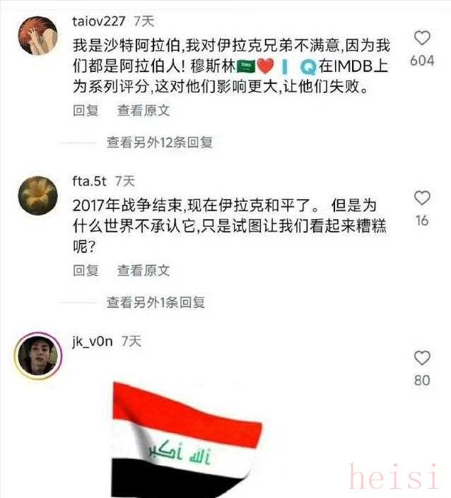Reply to fta.5t via 回复
Screen dimensions: 451x498
[x=86, y=271]
